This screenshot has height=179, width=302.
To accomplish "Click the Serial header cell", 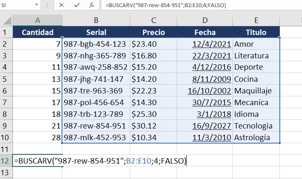I will click(96, 32).
